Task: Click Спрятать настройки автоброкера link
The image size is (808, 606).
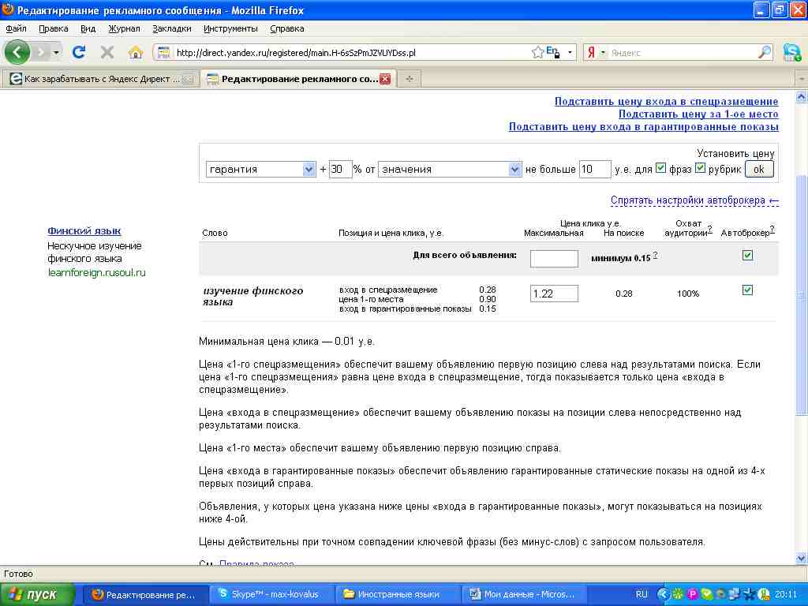Action: pos(694,200)
